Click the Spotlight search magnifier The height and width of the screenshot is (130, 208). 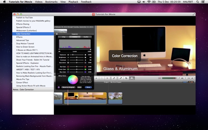tap(198, 2)
